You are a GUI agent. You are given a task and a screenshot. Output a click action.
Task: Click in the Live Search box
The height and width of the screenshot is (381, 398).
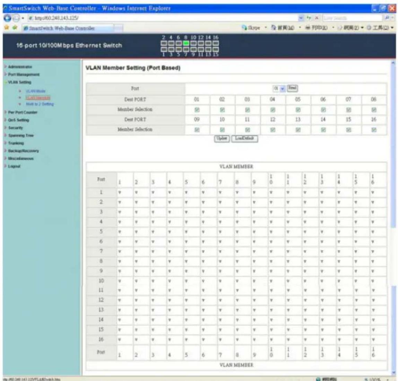pos(352,18)
